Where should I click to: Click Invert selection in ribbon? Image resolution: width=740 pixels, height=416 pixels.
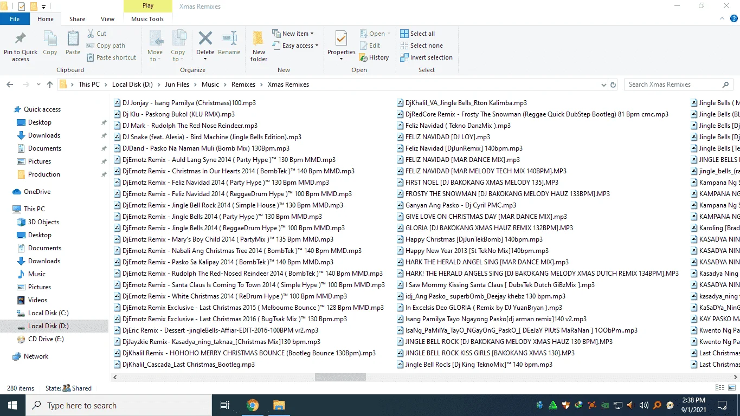426,57
